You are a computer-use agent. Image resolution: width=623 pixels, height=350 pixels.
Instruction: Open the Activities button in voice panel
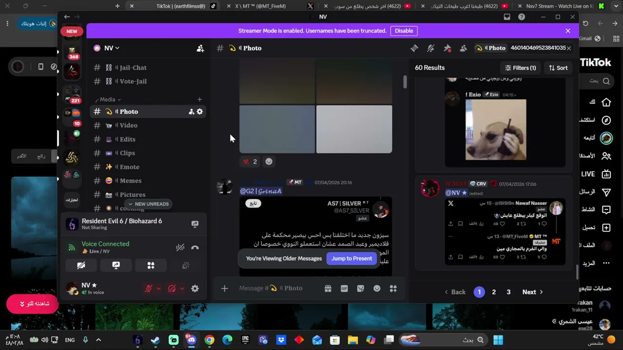(x=151, y=265)
